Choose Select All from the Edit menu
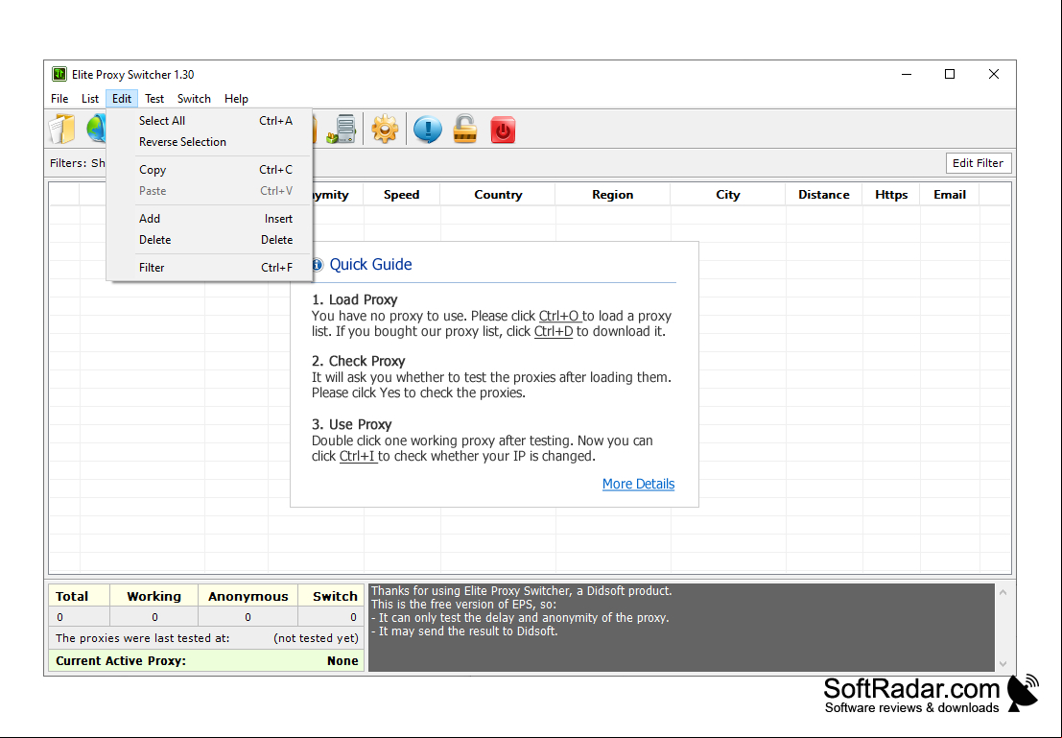Screen dimensions: 1062x738 [209, 121]
